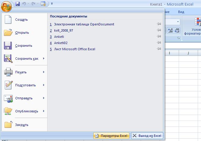Switch to the Вид ribbon tab
The image size is (201, 141).
tap(181, 12)
